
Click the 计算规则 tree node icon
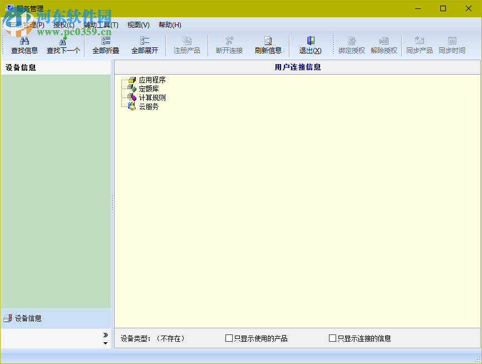click(x=132, y=98)
